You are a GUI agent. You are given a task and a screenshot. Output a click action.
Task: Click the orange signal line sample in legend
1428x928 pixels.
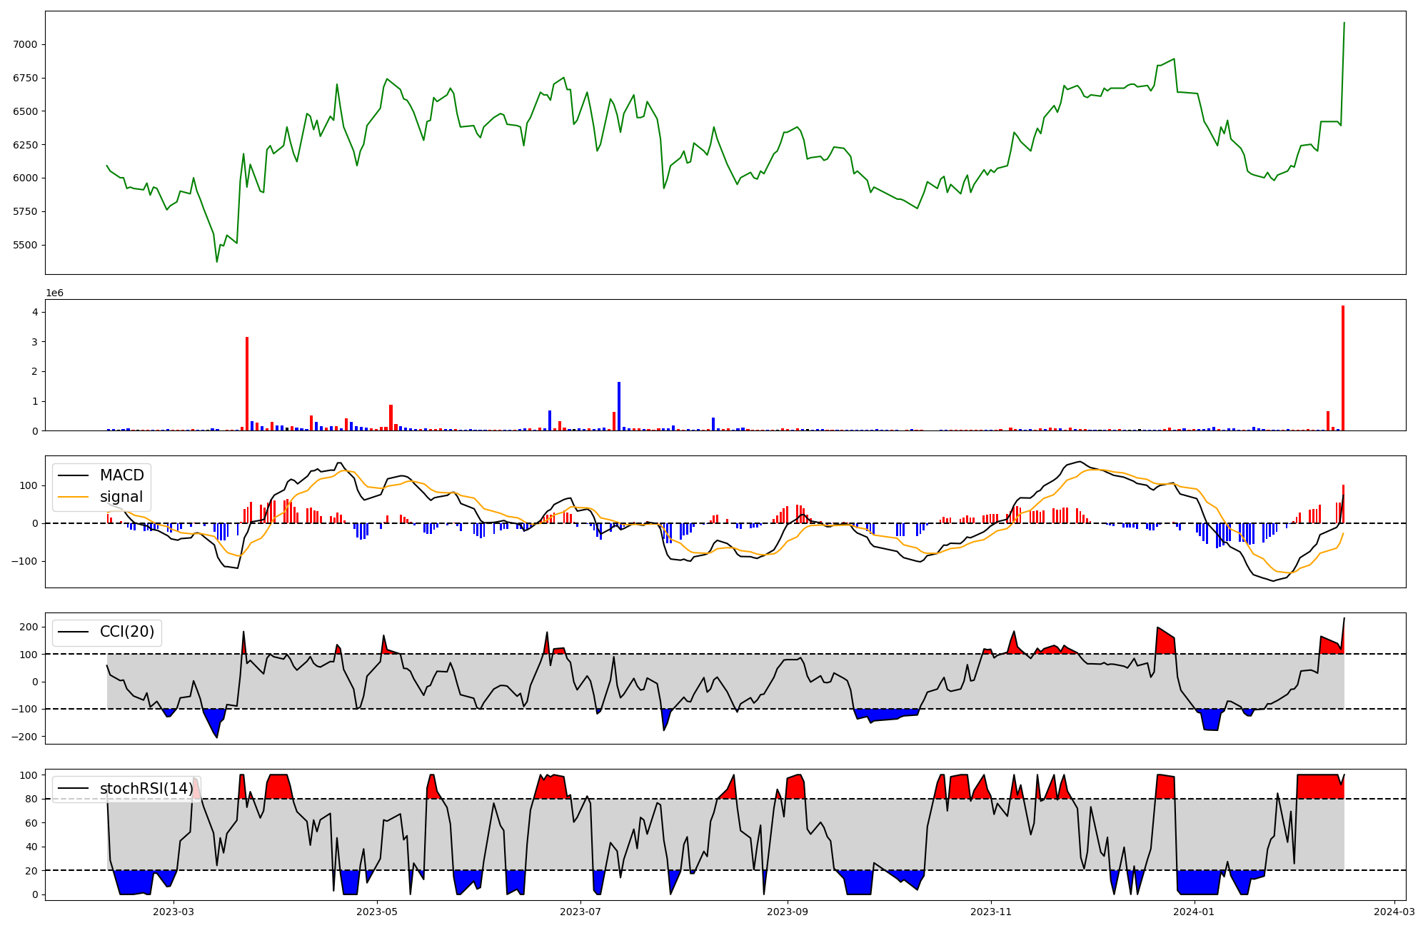pyautogui.click(x=73, y=497)
